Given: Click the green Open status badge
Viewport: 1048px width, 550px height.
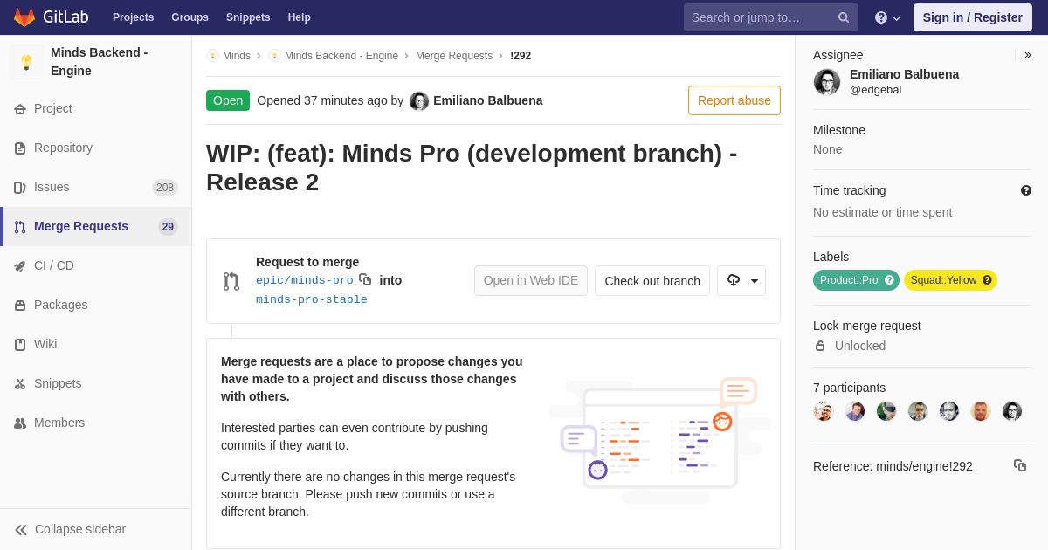Looking at the screenshot, I should pos(228,100).
